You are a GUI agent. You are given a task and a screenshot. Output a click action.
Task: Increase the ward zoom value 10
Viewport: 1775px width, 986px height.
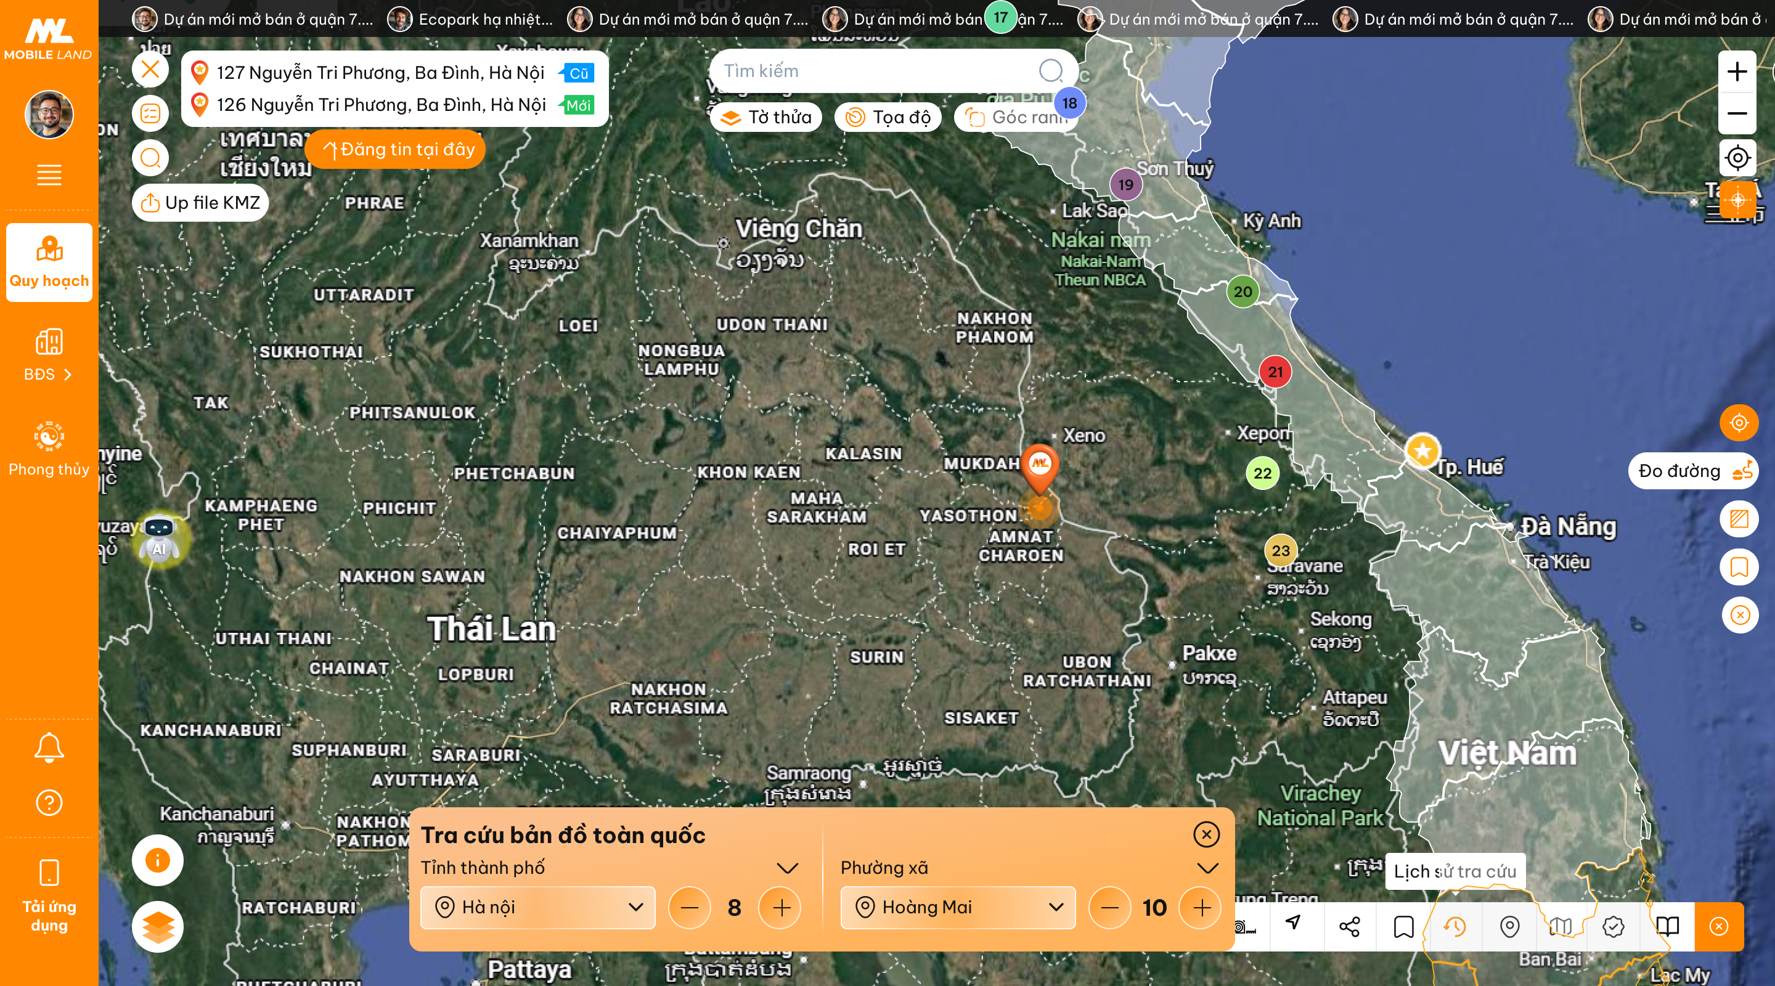1202,908
